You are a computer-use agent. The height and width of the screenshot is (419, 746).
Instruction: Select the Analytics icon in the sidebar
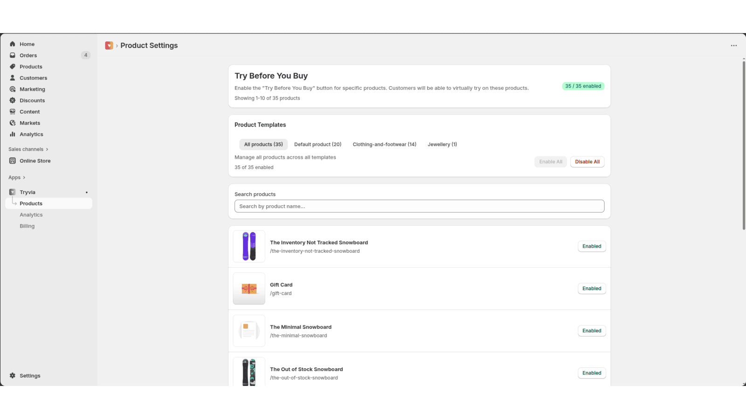(x=13, y=134)
